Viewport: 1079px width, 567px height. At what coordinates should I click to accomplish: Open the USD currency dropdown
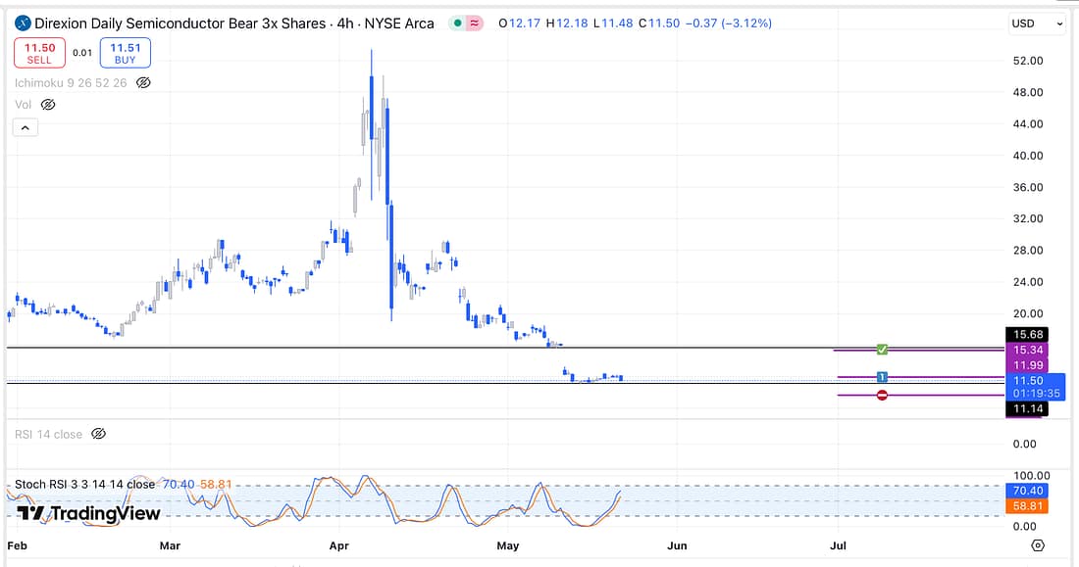[x=1036, y=24]
